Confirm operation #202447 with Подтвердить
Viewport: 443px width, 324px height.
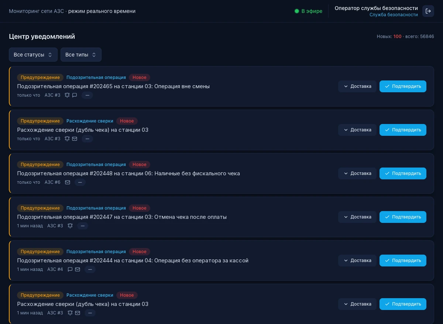pyautogui.click(x=403, y=217)
